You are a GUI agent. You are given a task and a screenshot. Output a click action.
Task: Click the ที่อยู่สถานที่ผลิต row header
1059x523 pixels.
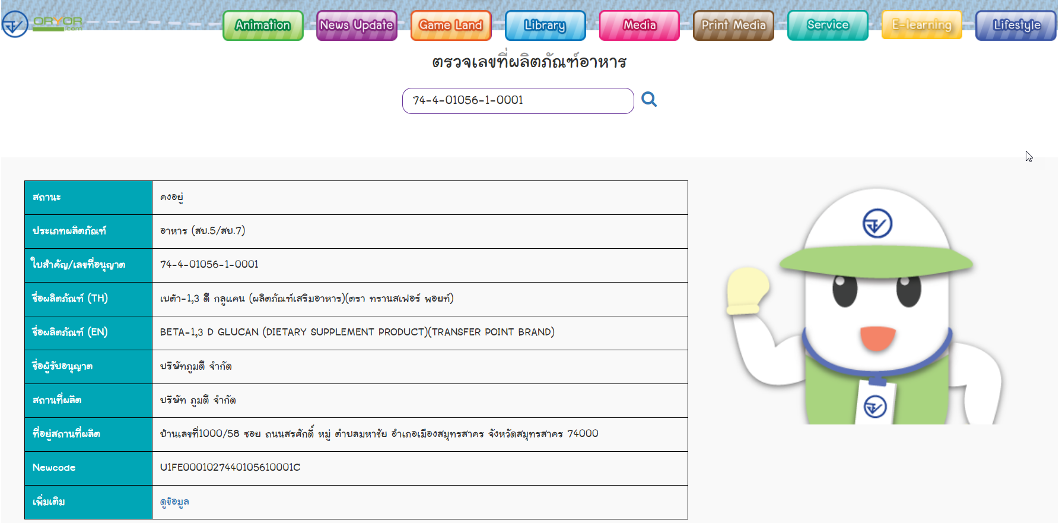coord(88,435)
